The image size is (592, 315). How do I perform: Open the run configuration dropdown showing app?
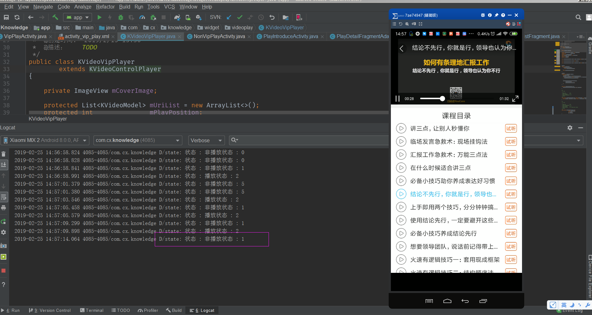point(77,17)
